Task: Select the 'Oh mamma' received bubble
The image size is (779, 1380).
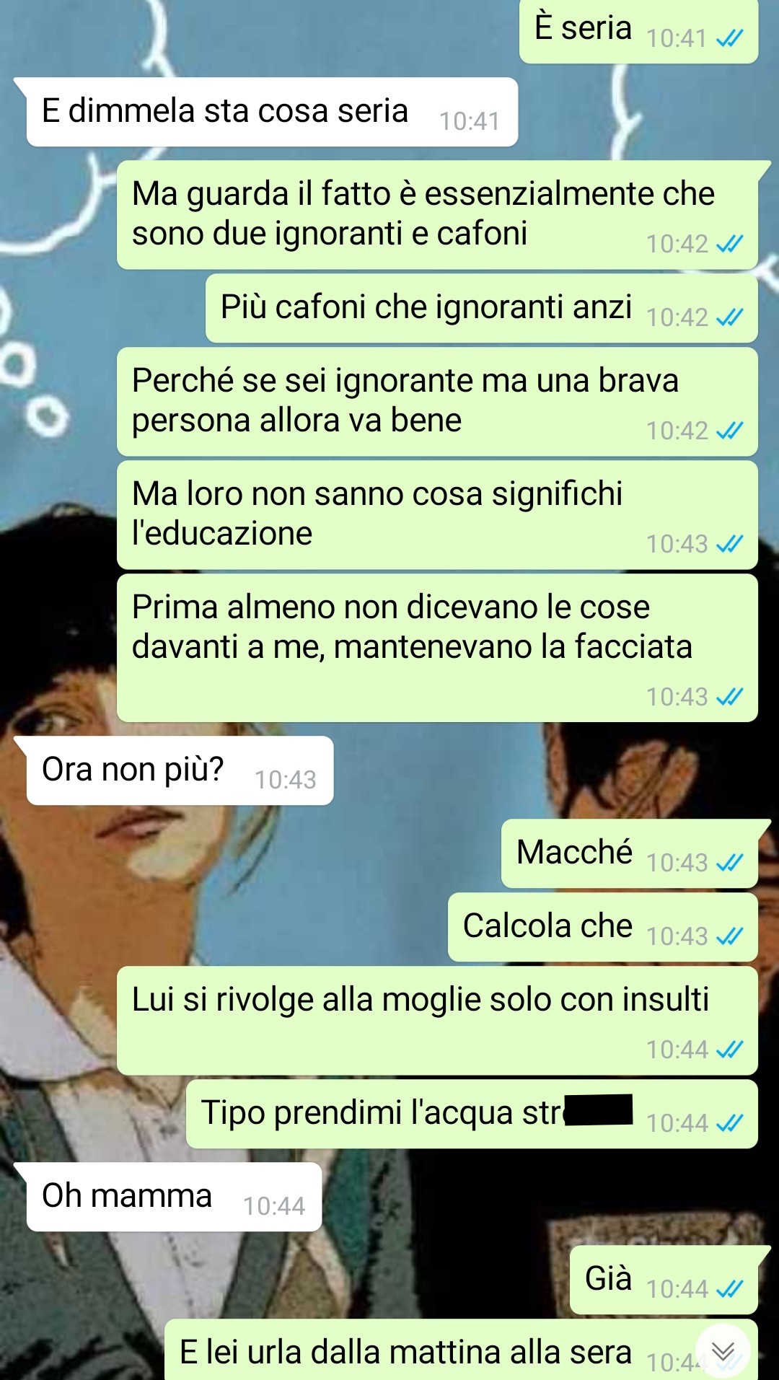Action: click(x=174, y=1197)
